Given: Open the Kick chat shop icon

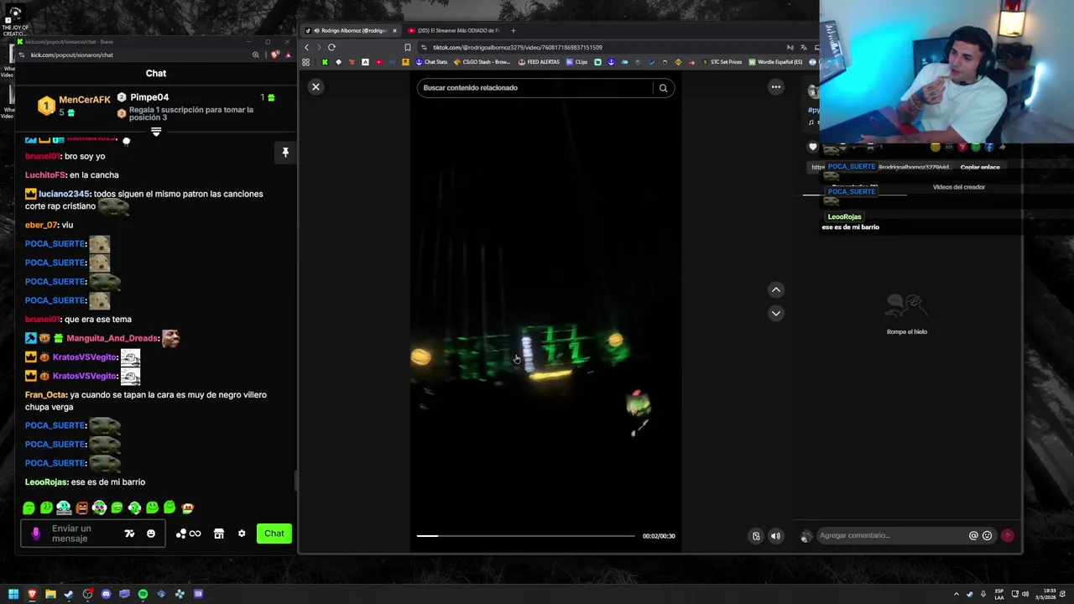Looking at the screenshot, I should (219, 534).
